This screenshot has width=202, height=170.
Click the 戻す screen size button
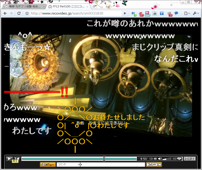click(x=190, y=159)
